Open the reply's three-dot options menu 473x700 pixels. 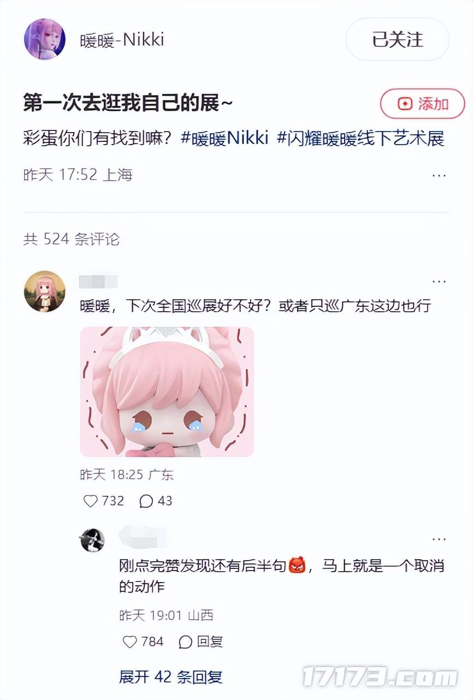[439, 539]
